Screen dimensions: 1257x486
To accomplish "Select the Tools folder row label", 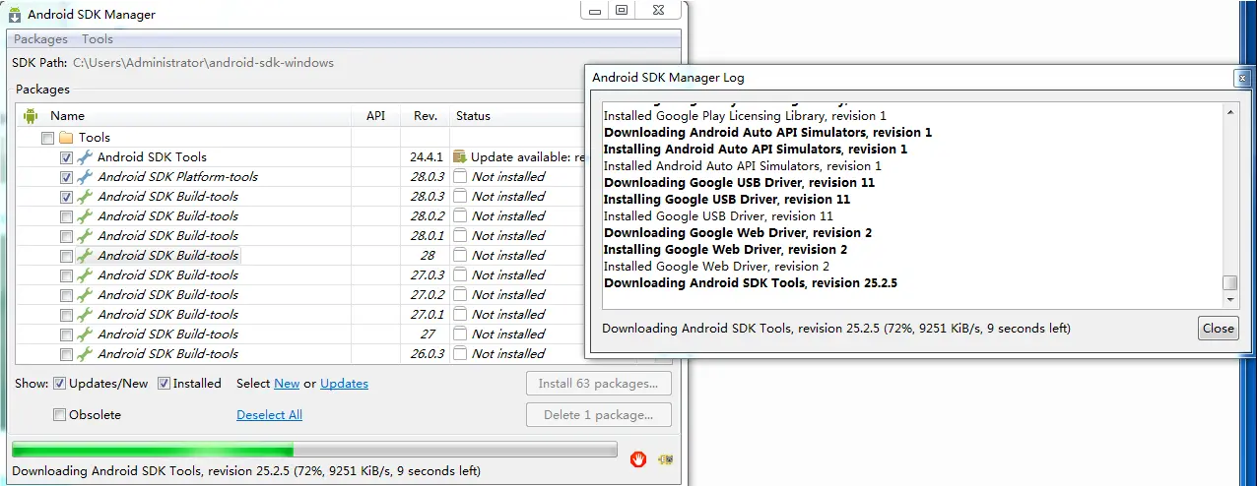I will point(95,138).
